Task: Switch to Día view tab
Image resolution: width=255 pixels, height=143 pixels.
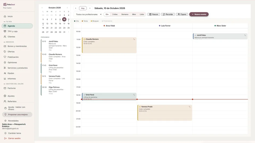Action: 107,14
